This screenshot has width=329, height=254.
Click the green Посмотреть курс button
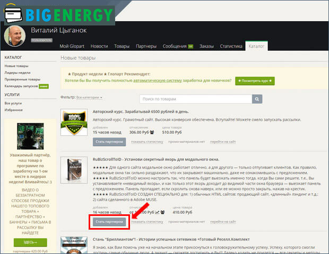pos(255,81)
